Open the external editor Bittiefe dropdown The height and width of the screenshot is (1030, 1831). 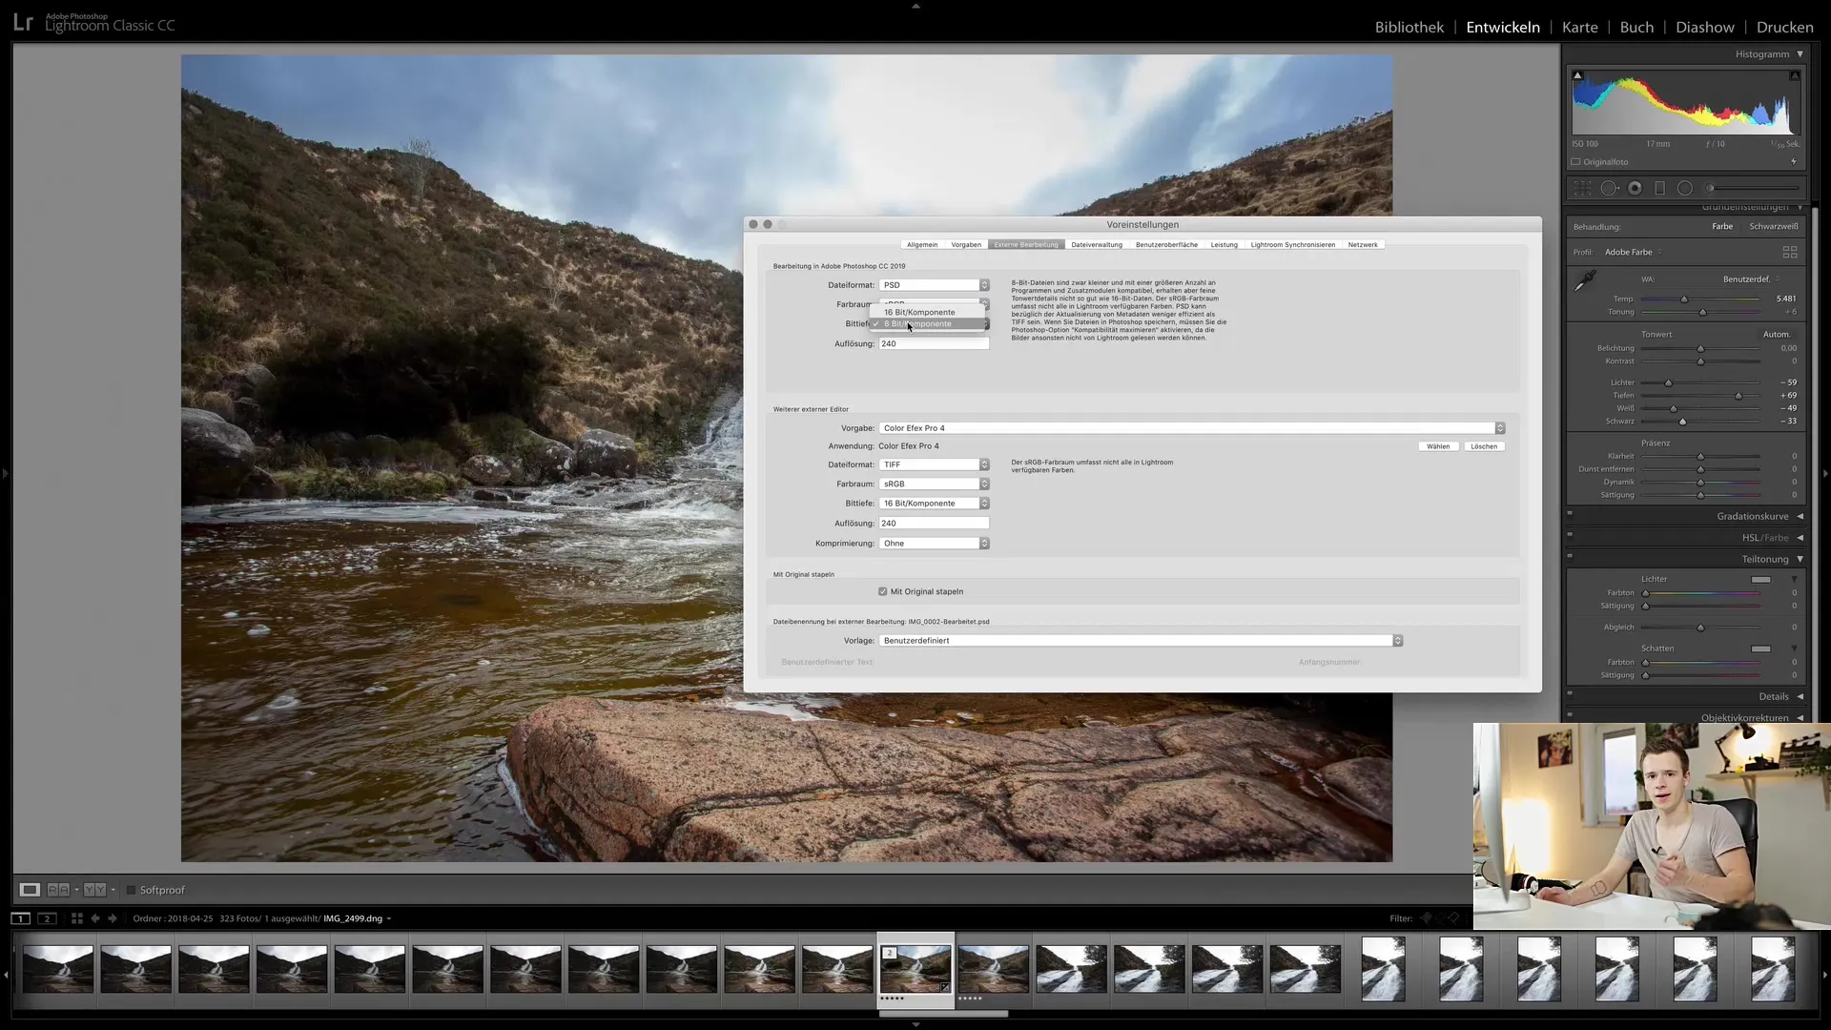pos(934,504)
